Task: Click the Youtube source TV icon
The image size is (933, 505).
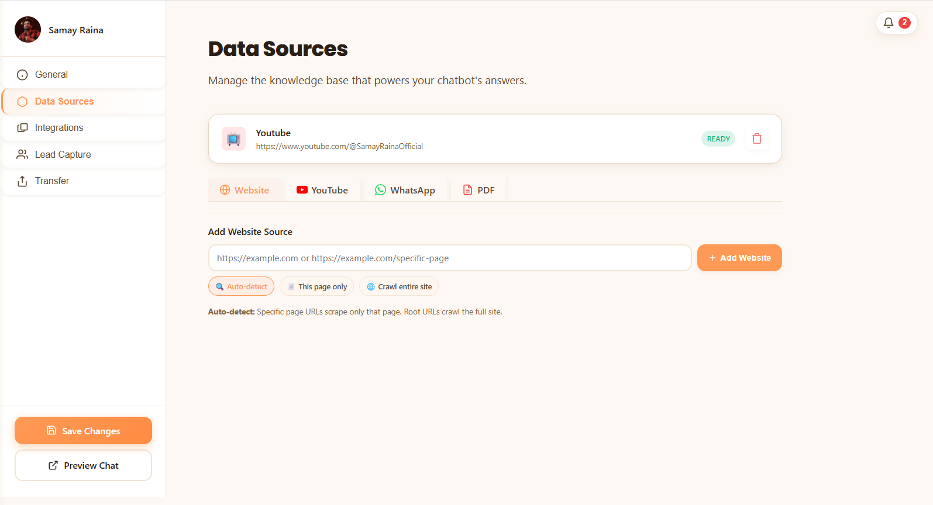Action: click(233, 139)
